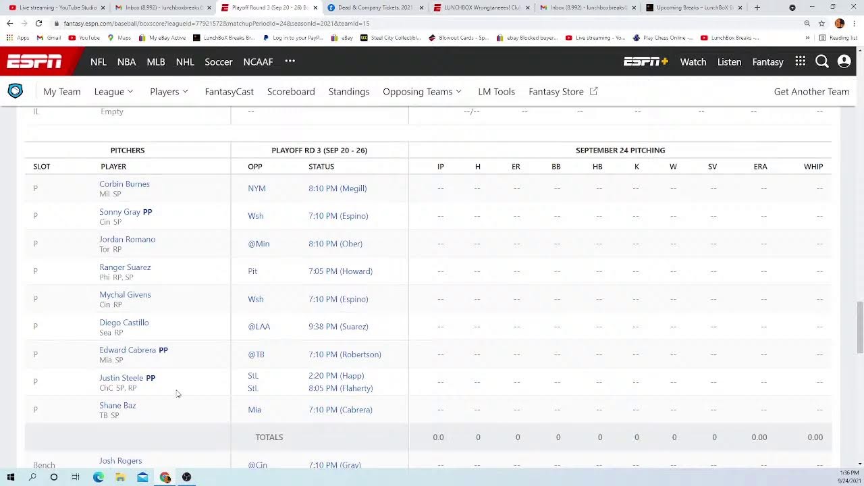The image size is (864, 486).
Task: Open the Apps bookmarks shortcut
Action: 18,38
